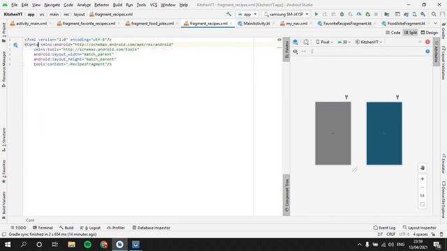
Task: Toggle the eye icon at editor top right
Action: pyautogui.click(x=279, y=40)
